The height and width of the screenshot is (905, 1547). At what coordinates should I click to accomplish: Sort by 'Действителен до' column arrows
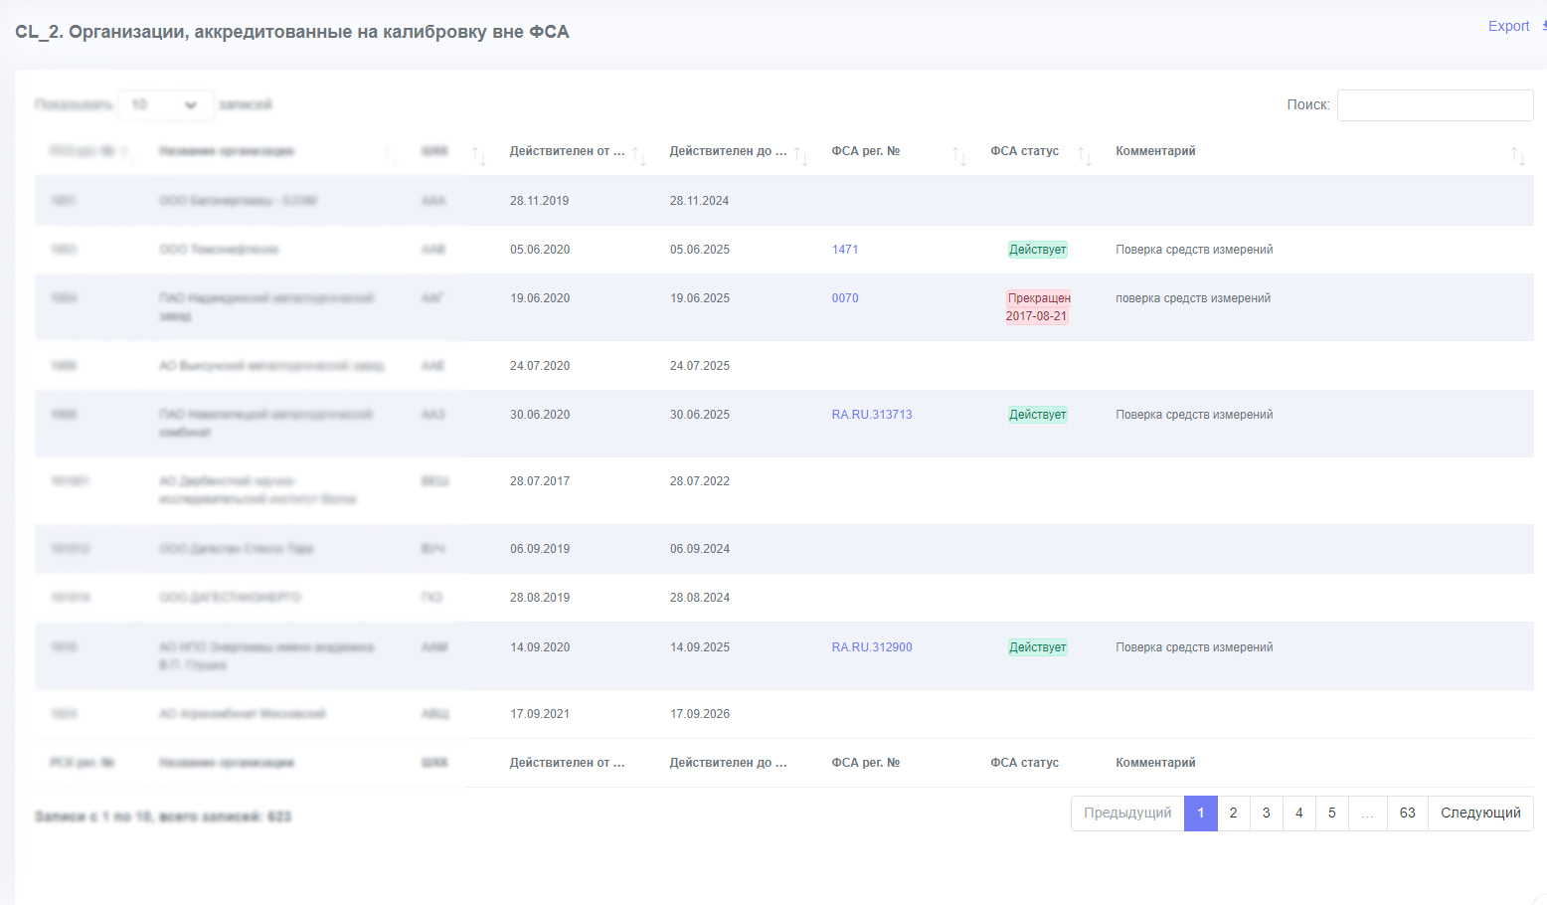(x=800, y=156)
